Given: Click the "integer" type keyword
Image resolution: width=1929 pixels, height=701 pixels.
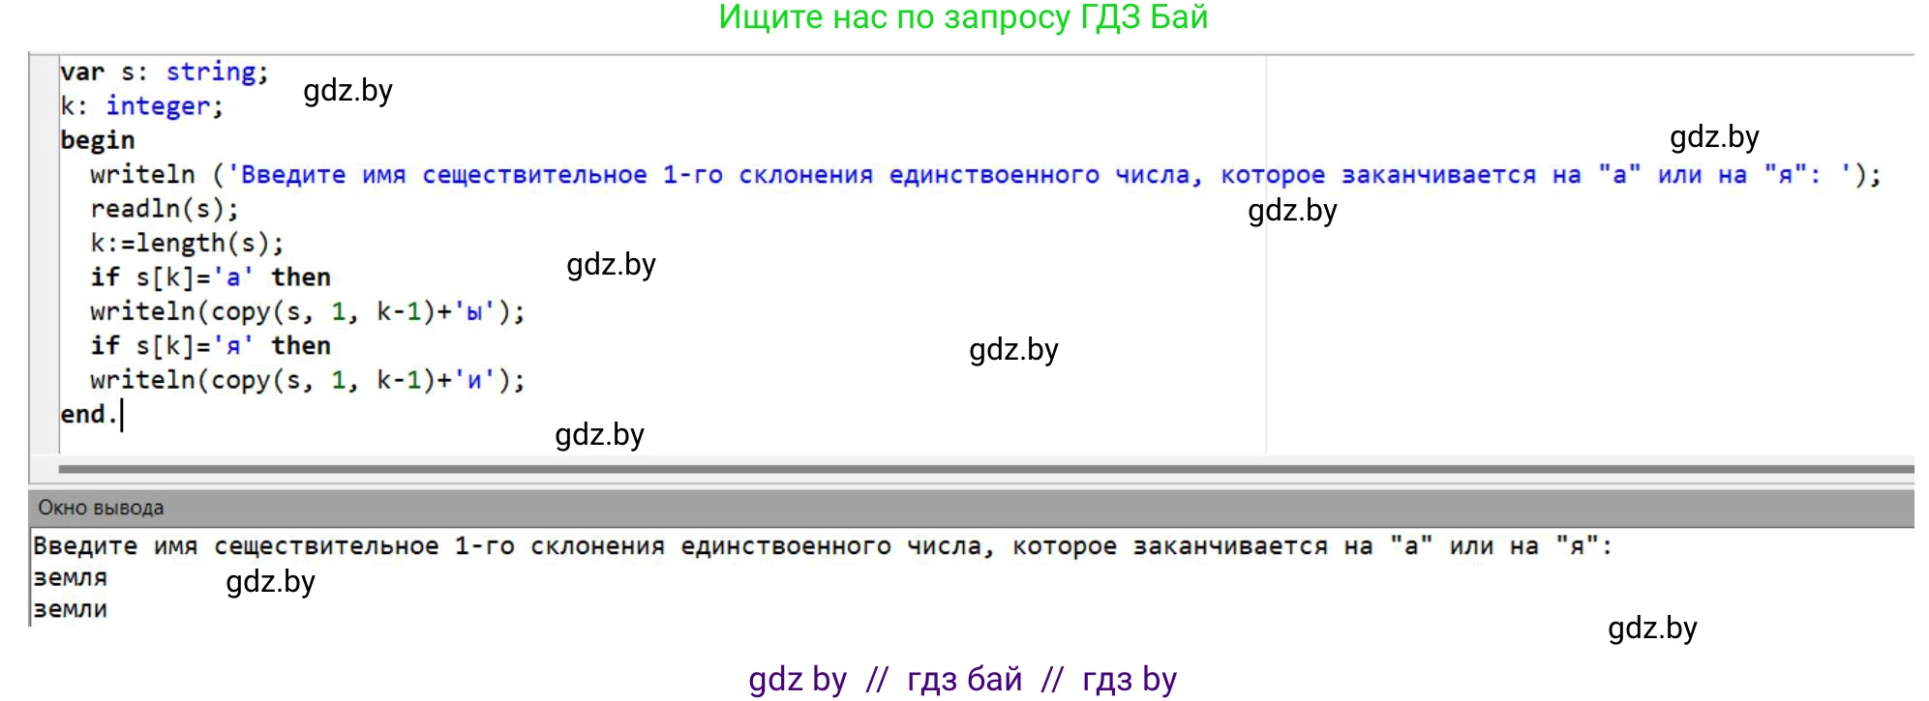Looking at the screenshot, I should [157, 106].
